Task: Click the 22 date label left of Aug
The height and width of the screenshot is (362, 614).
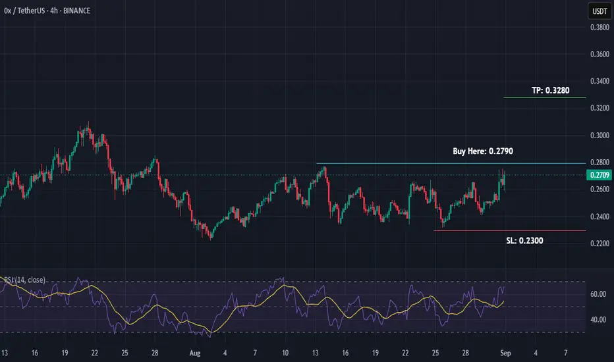Action: point(94,353)
